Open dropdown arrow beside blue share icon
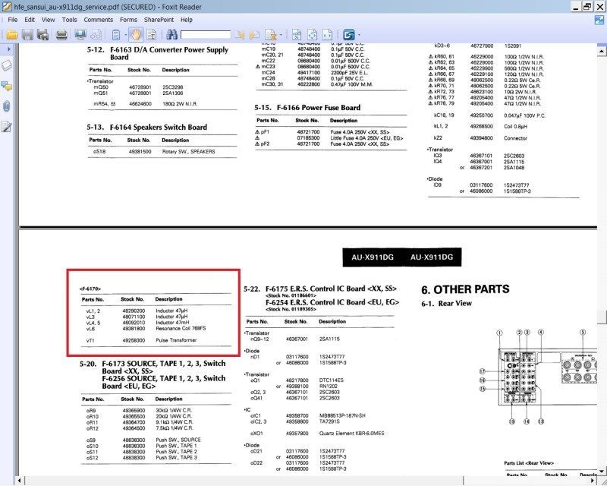 (359, 35)
